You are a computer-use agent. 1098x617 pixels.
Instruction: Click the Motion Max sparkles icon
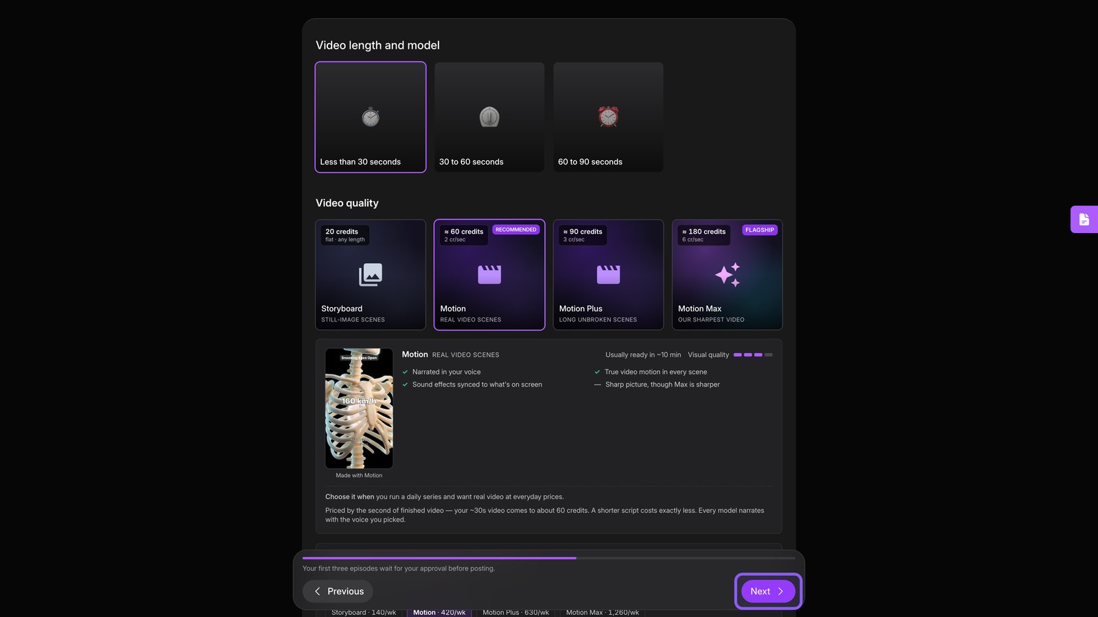(727, 274)
